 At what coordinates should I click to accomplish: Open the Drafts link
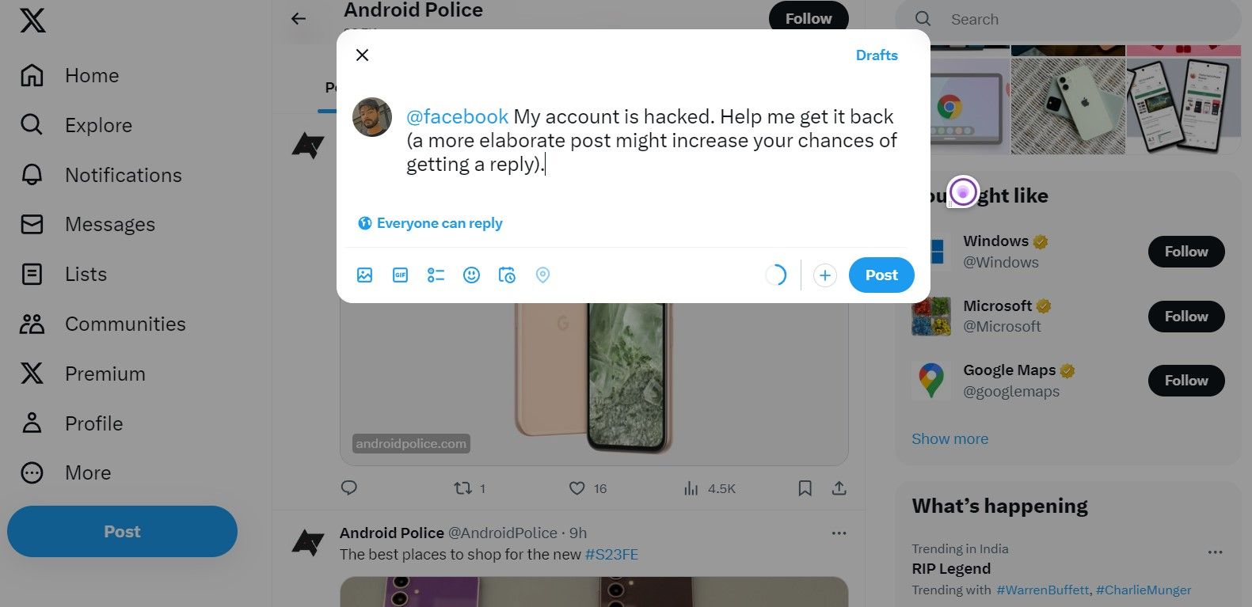877,55
